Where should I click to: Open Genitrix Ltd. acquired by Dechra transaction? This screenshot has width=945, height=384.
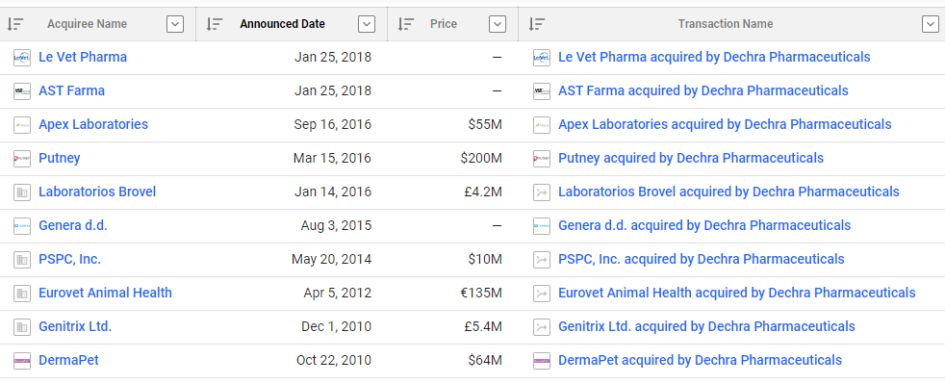706,326
